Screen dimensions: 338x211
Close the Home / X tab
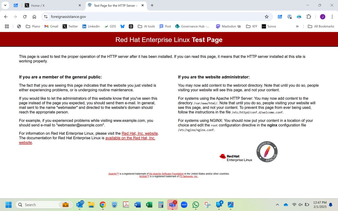pos(80,5)
